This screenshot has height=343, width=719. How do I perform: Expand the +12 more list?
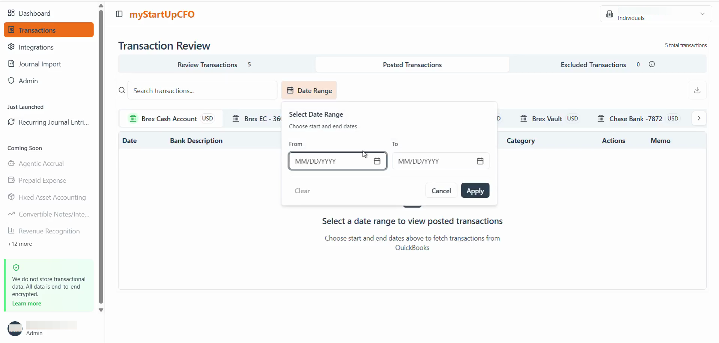click(x=20, y=244)
